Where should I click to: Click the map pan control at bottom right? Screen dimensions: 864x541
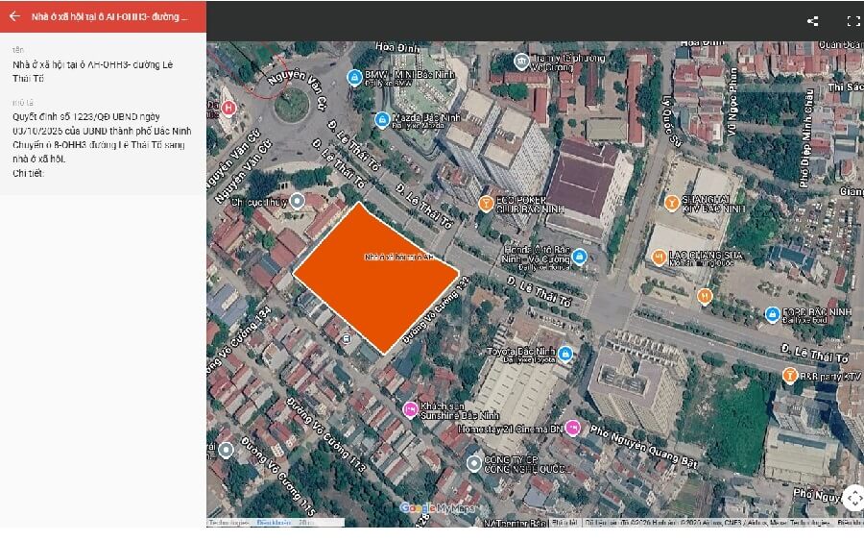[854, 499]
